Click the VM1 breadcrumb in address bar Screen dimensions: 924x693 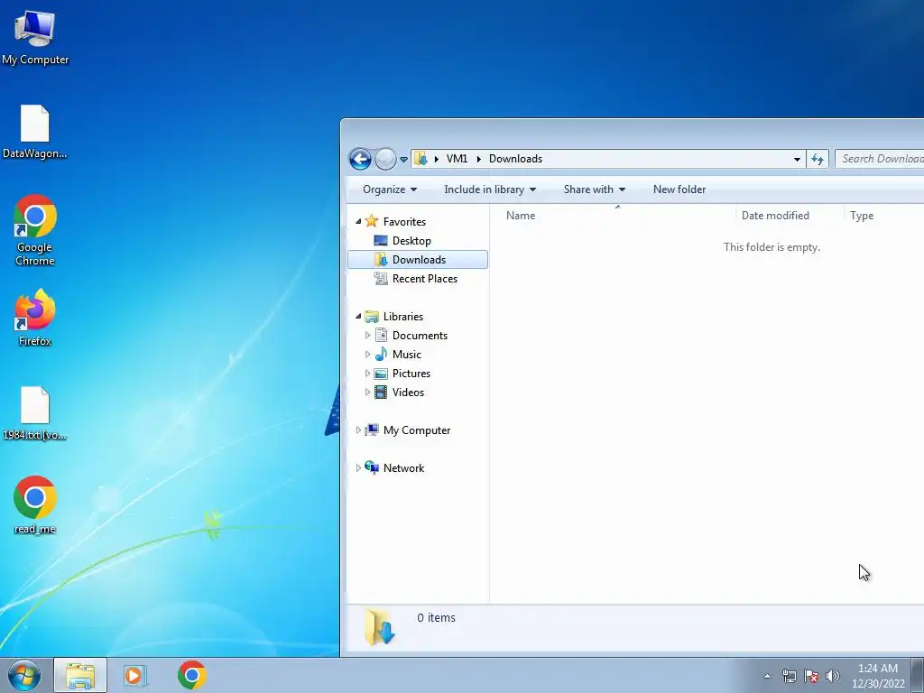457,159
